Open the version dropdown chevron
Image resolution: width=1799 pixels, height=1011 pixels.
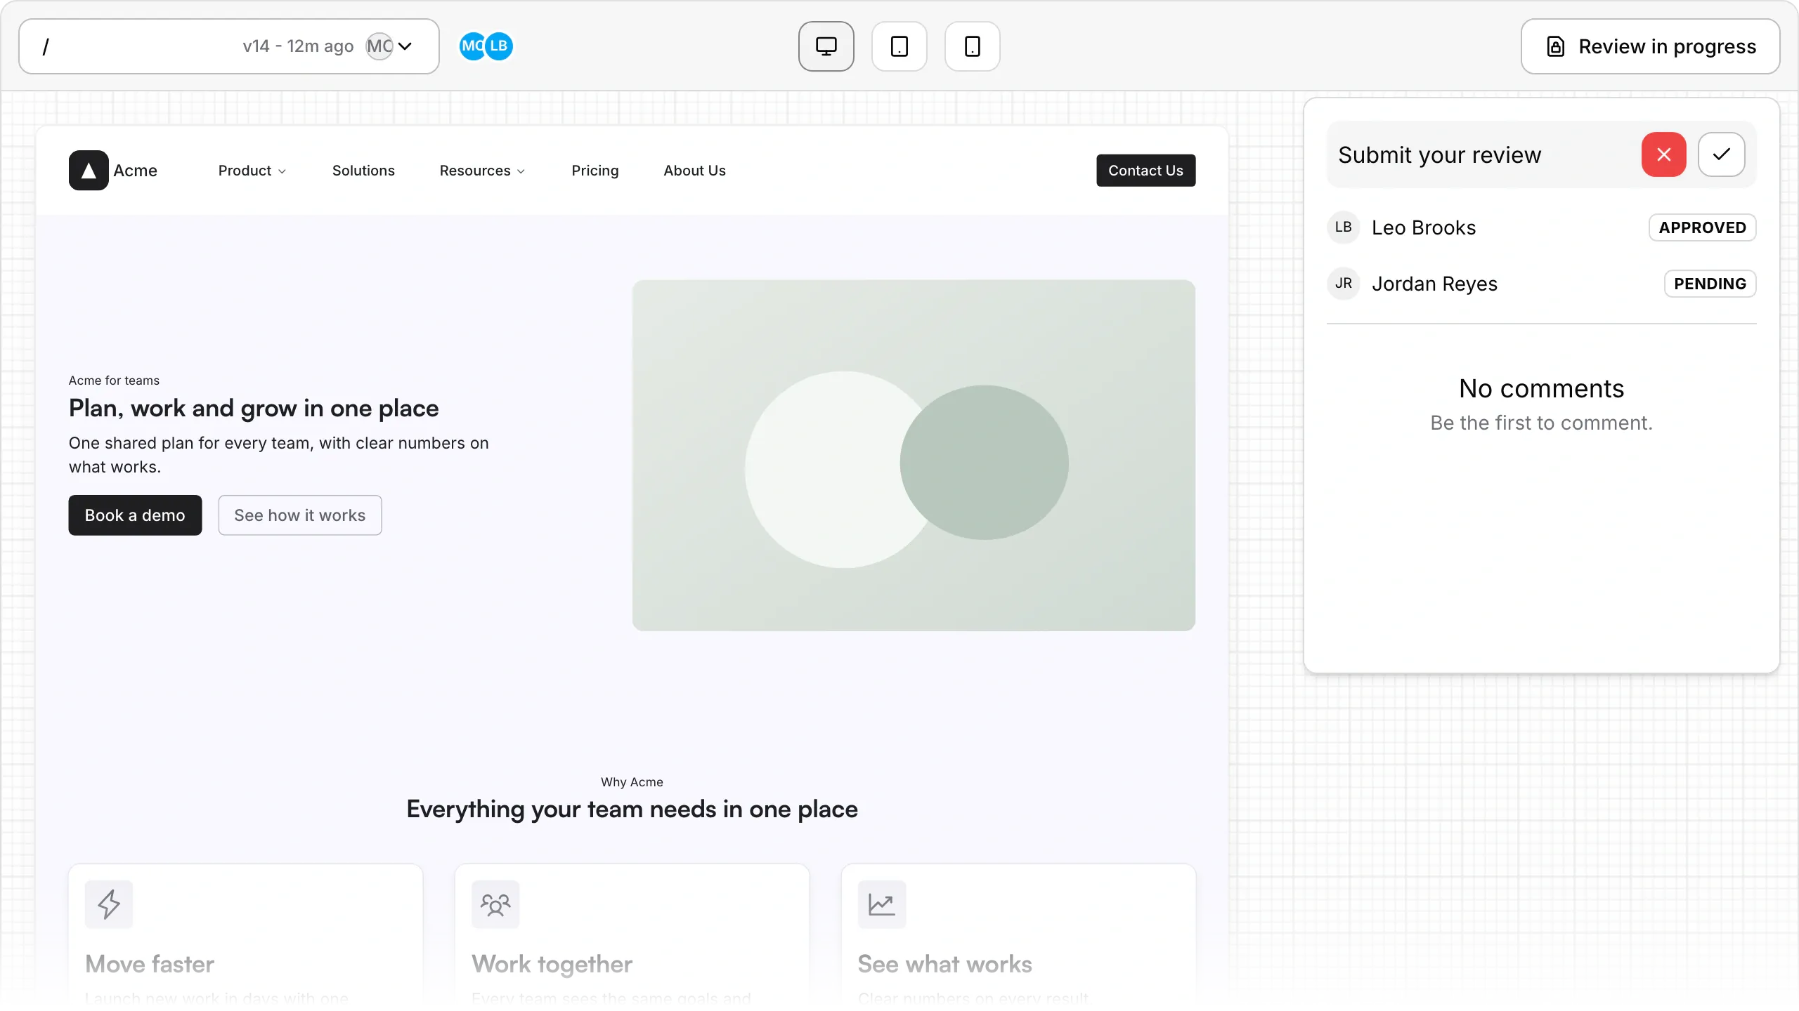point(405,46)
